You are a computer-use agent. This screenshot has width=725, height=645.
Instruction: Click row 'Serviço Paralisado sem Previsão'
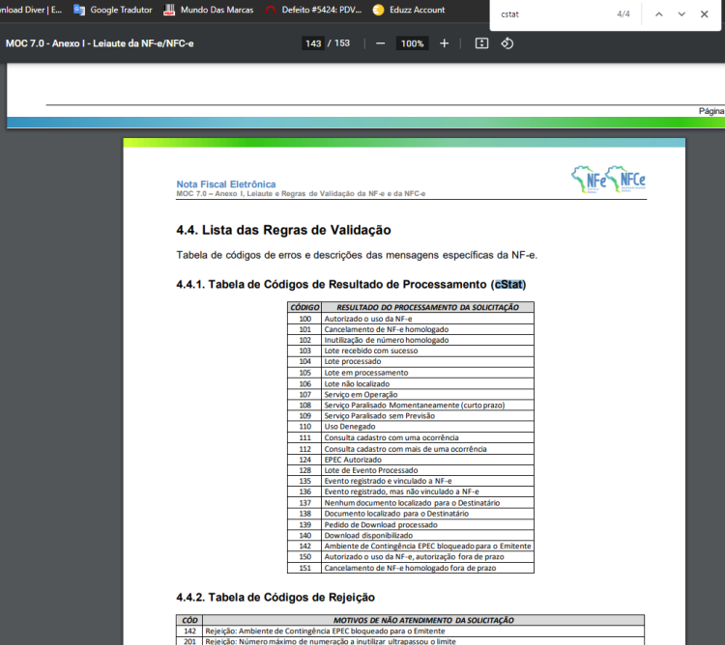pyautogui.click(x=411, y=415)
